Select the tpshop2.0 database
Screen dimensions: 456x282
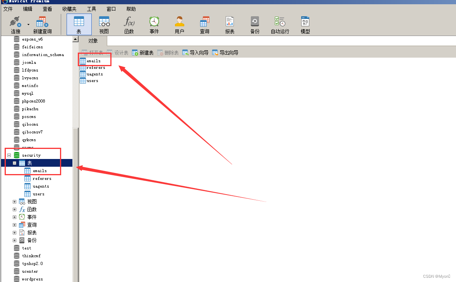pos(28,264)
